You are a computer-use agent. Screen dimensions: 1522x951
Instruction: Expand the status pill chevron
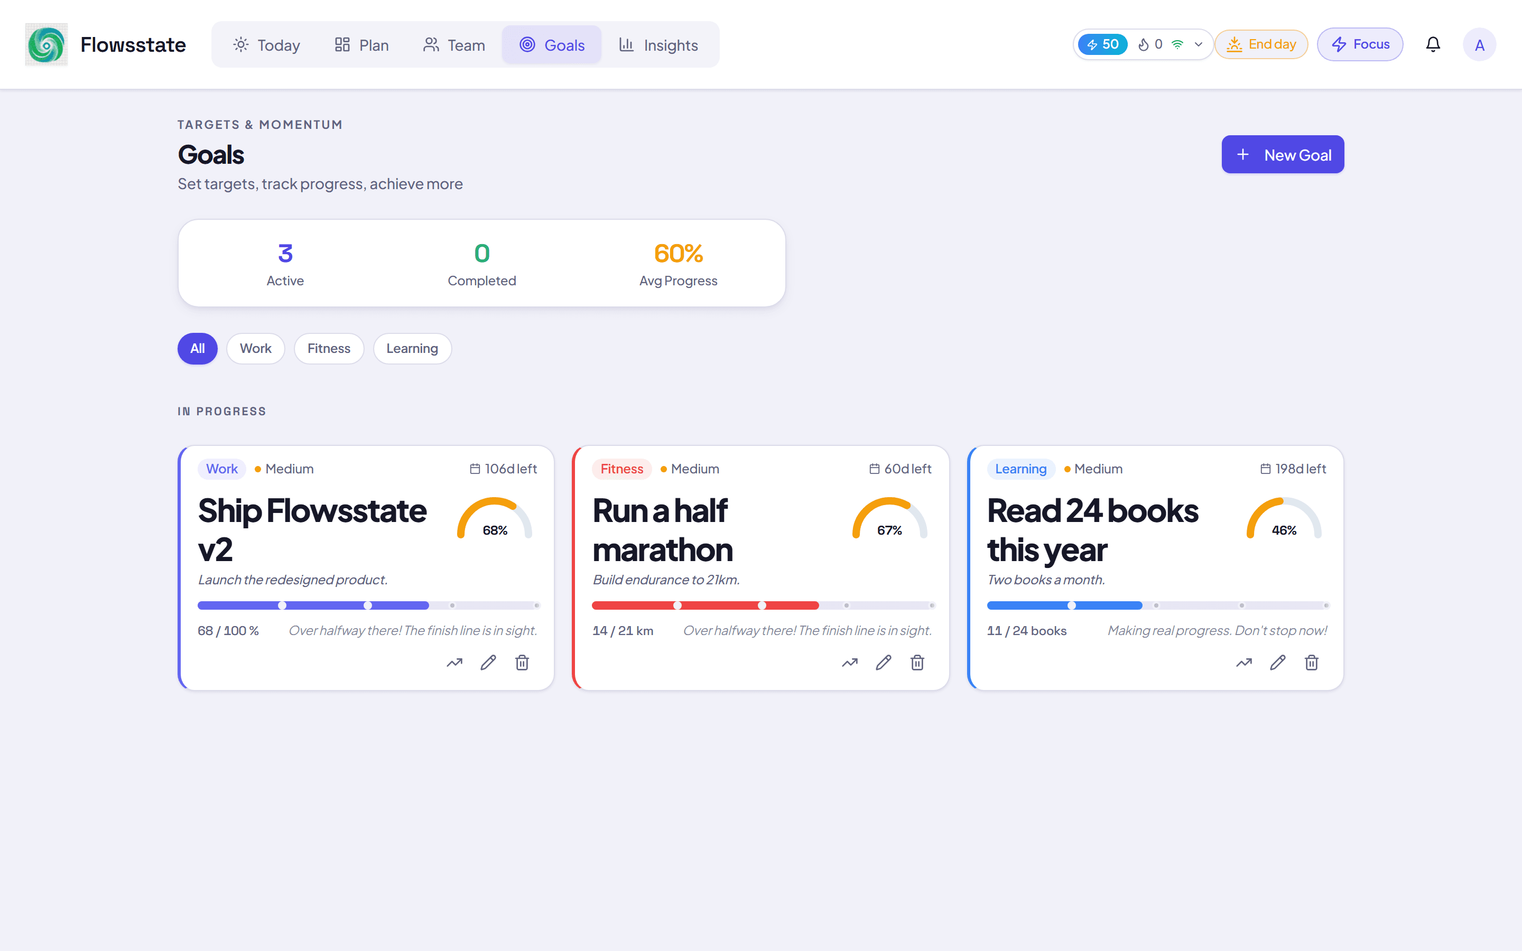tap(1199, 45)
